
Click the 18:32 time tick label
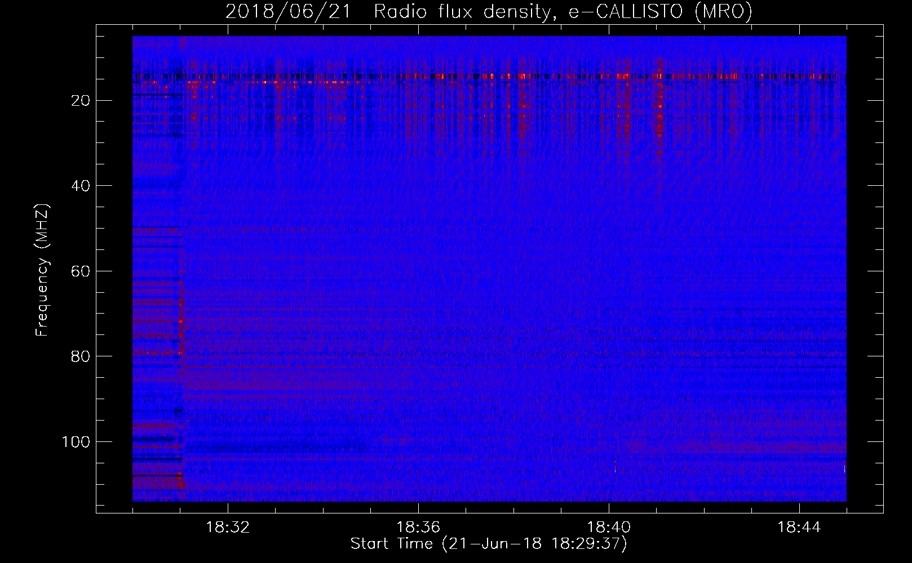pos(228,528)
